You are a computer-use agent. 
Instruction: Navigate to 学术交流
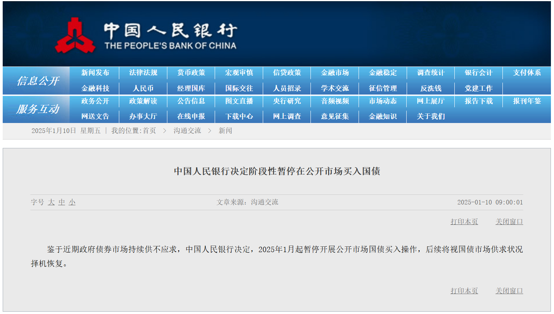(335, 88)
